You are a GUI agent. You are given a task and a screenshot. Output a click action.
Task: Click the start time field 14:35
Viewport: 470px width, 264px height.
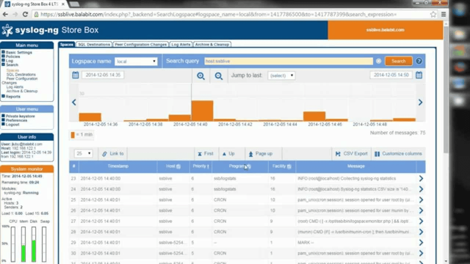point(103,75)
